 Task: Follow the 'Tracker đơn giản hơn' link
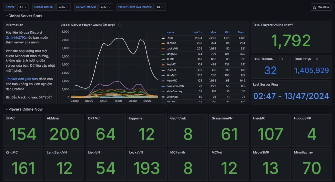(22, 79)
